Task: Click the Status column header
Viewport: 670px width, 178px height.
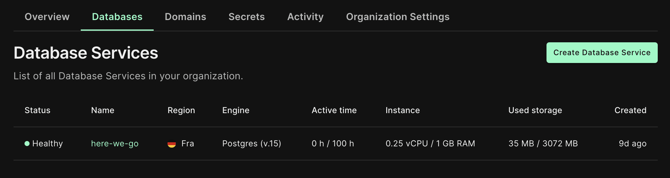Action: pos(37,110)
